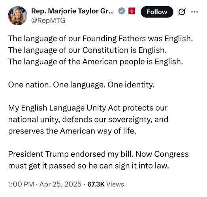Click the One nation. One language. One identity. line
The width and height of the screenshot is (207, 197).
click(x=81, y=85)
